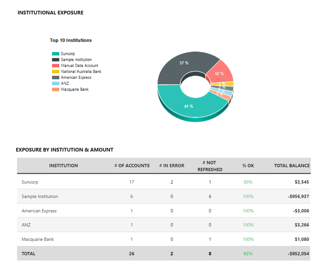The width and height of the screenshot is (319, 268).
Task: Click Sample Institution in the table
Action: click(x=40, y=196)
